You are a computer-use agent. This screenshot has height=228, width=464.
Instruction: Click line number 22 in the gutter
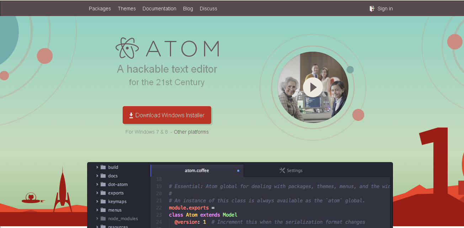point(159,208)
